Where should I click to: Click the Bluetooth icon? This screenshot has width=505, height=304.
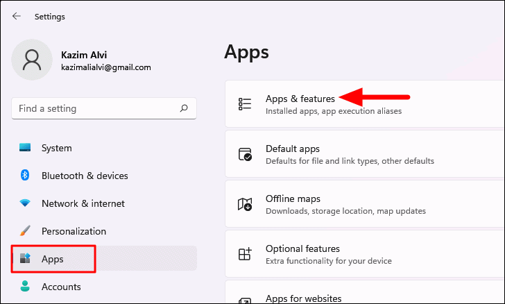[x=25, y=175]
